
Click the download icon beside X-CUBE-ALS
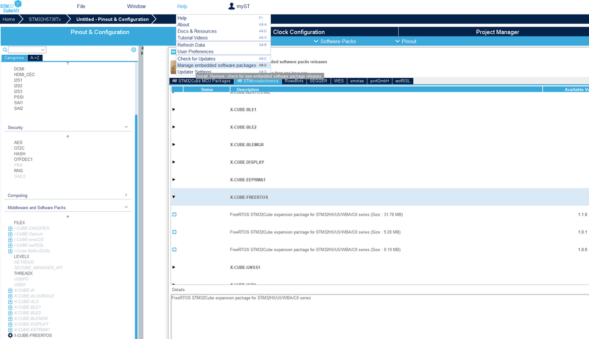pos(10,301)
